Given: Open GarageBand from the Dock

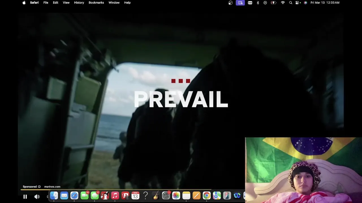Looking at the screenshot, I should [x=156, y=195].
